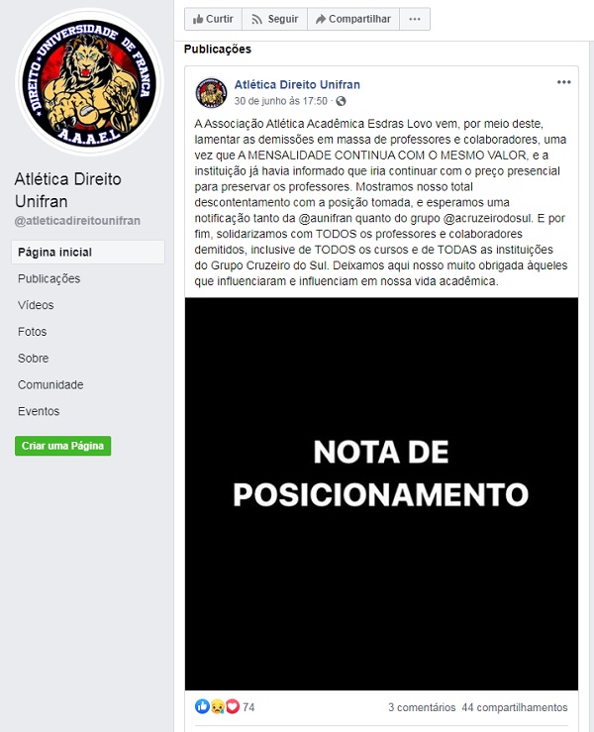The width and height of the screenshot is (594, 732).
Task: Select Página inicial in sidebar
Action: pyautogui.click(x=88, y=253)
